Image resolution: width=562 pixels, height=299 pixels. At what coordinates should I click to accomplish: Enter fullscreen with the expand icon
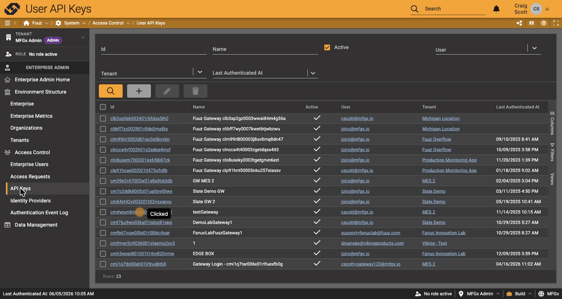point(556,23)
